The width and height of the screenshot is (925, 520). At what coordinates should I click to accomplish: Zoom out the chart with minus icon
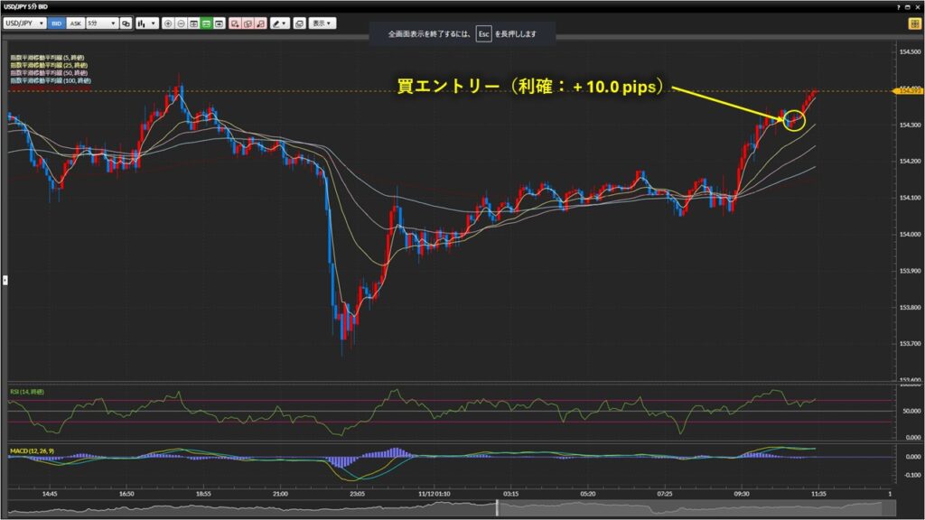pos(182,23)
